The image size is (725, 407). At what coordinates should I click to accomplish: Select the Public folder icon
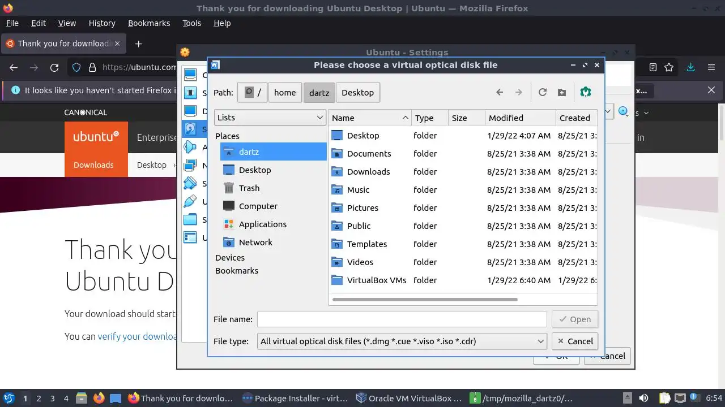tap(337, 226)
